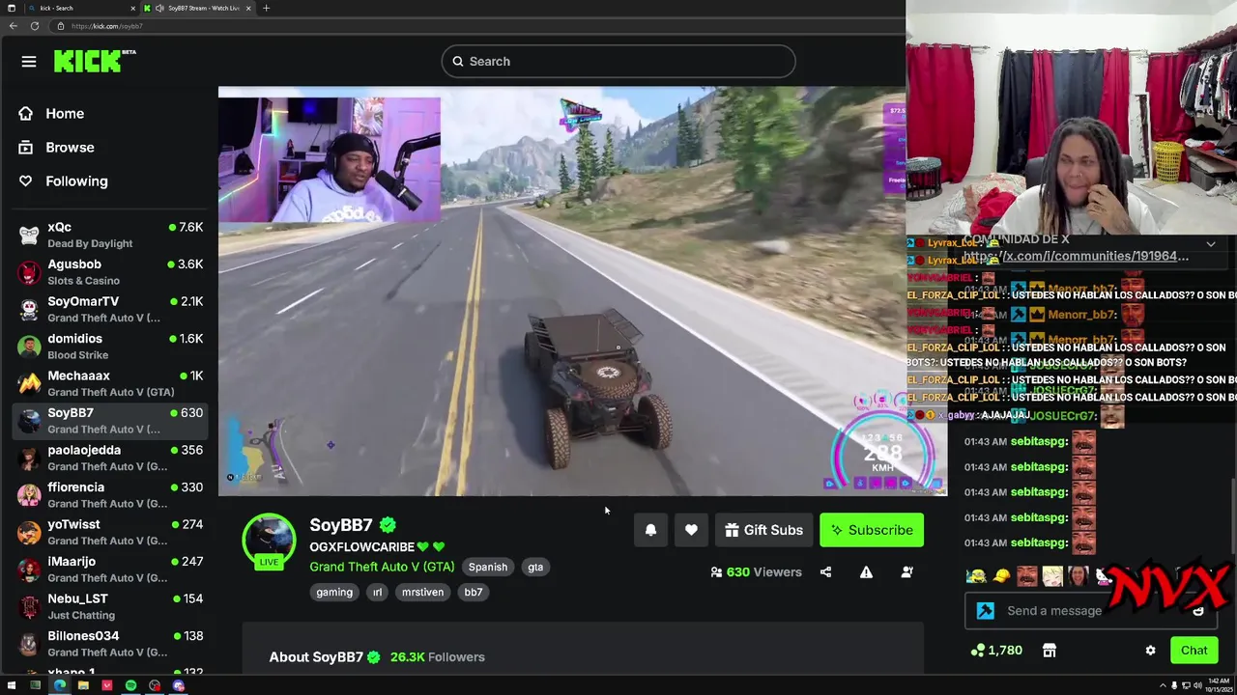Viewport: 1237px width, 695px height.
Task: Collapse the chat header chevron
Action: [x=1210, y=244]
